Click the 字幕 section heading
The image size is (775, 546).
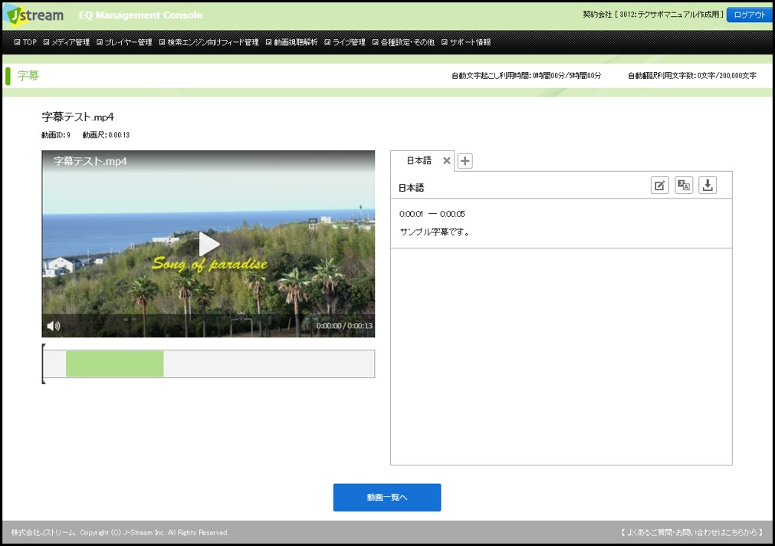pyautogui.click(x=28, y=76)
